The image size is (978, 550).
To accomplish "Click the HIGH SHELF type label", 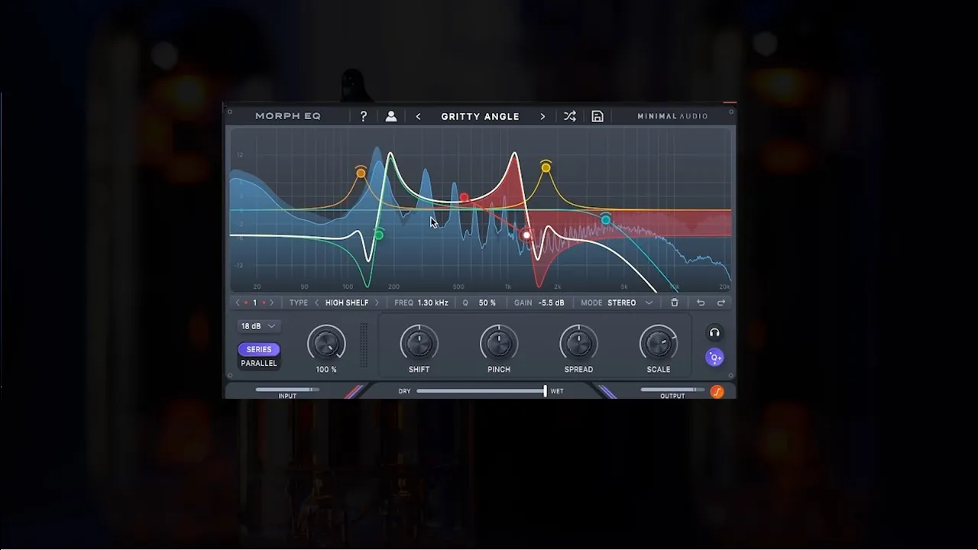I will [x=347, y=302].
